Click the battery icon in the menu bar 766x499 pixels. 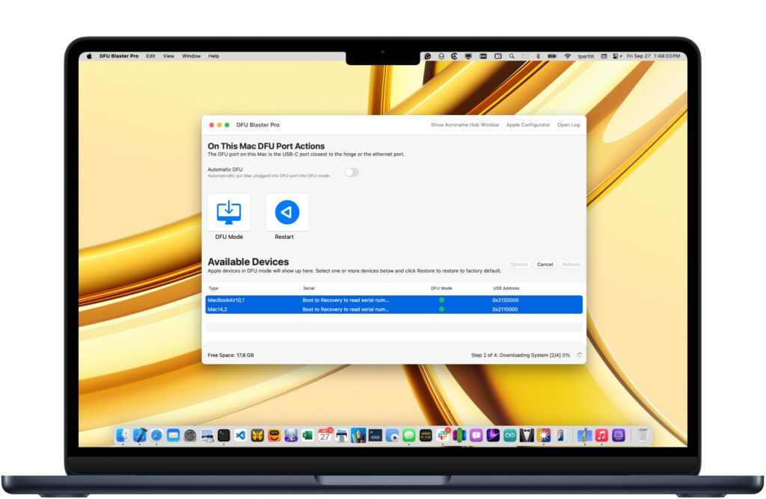[x=552, y=56]
